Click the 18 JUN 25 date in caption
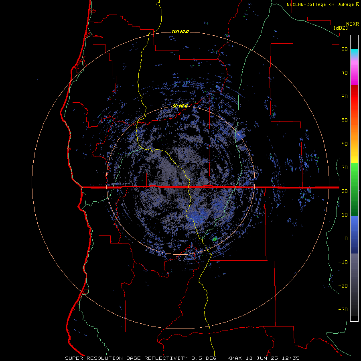 tap(263, 358)
